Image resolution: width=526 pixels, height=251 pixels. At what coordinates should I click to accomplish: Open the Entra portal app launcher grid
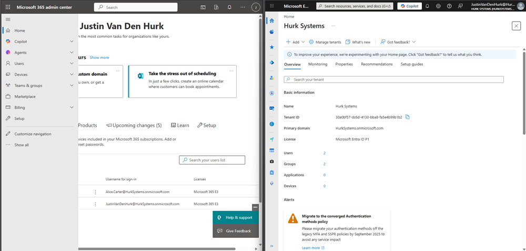click(x=272, y=6)
